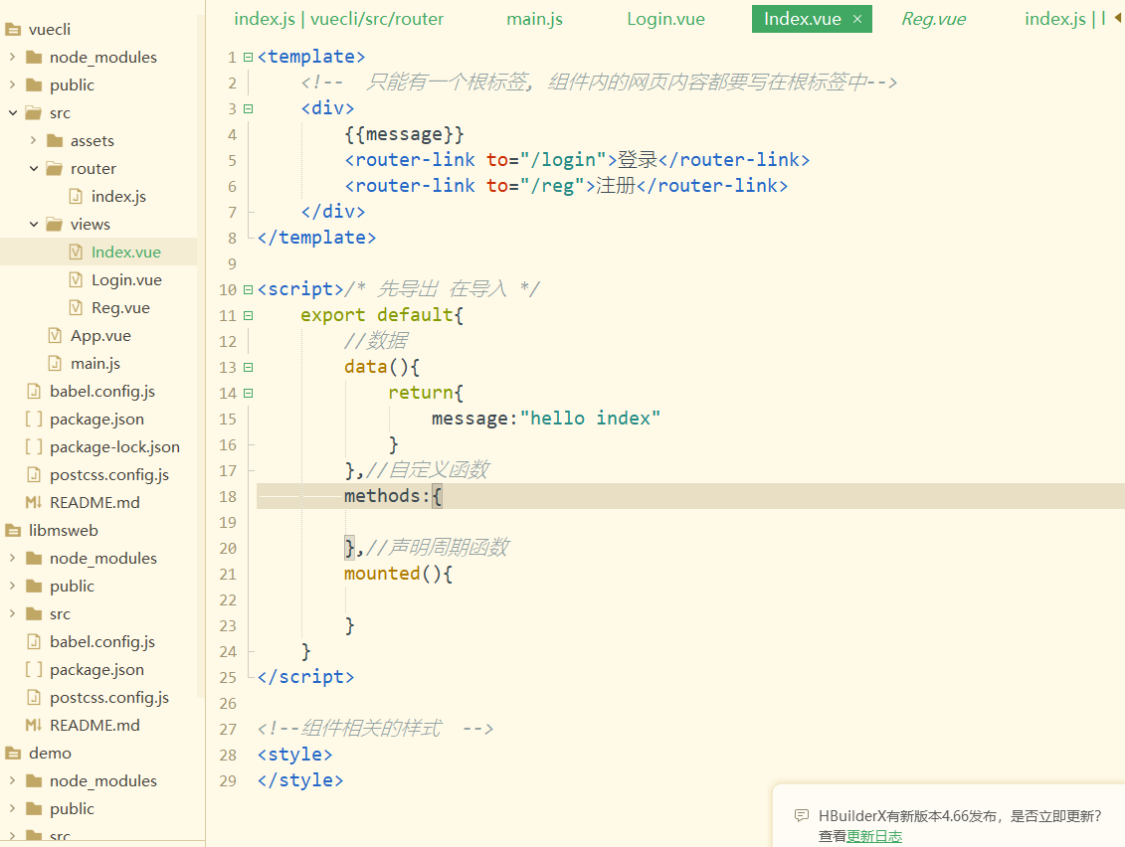Click the router folder icon
This screenshot has width=1125, height=847.
55,169
